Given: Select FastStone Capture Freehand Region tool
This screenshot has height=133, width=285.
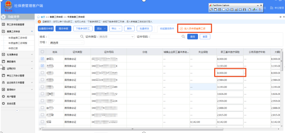Looking at the screenshot, I should [x=228, y=10].
